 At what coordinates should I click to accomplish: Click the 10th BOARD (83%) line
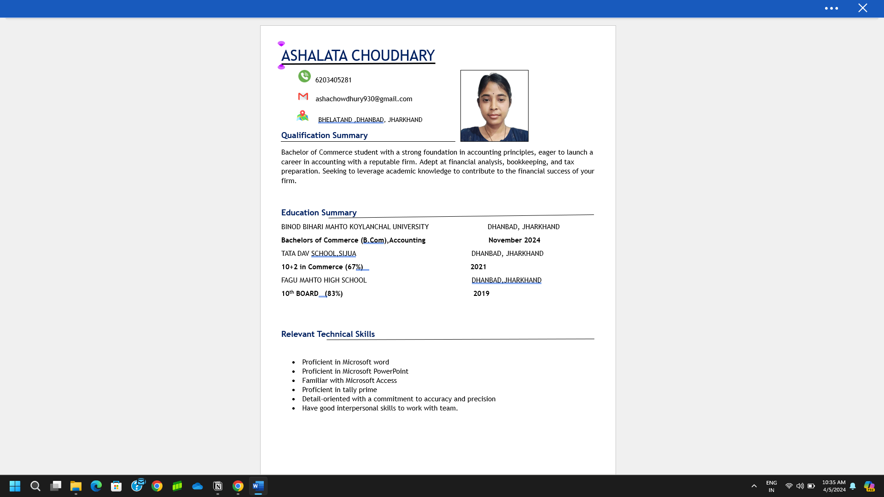pos(312,293)
